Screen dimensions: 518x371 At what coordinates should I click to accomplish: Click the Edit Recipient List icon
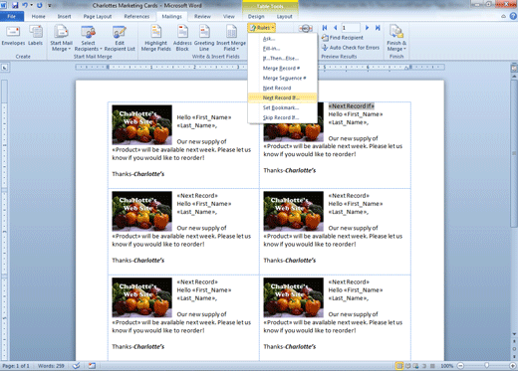pyautogui.click(x=120, y=39)
